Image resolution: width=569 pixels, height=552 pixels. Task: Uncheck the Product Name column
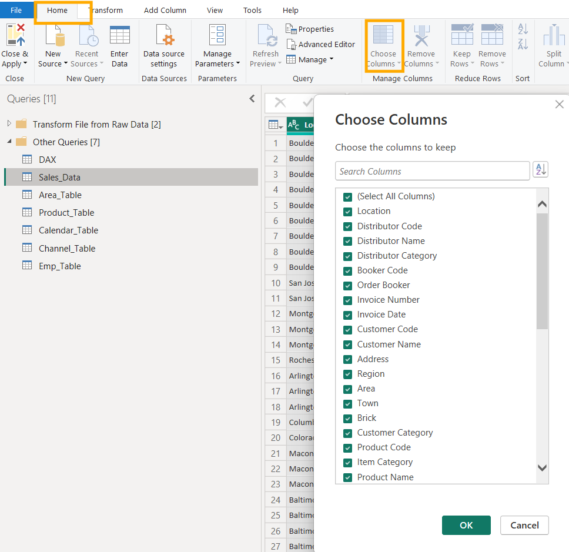tap(347, 477)
